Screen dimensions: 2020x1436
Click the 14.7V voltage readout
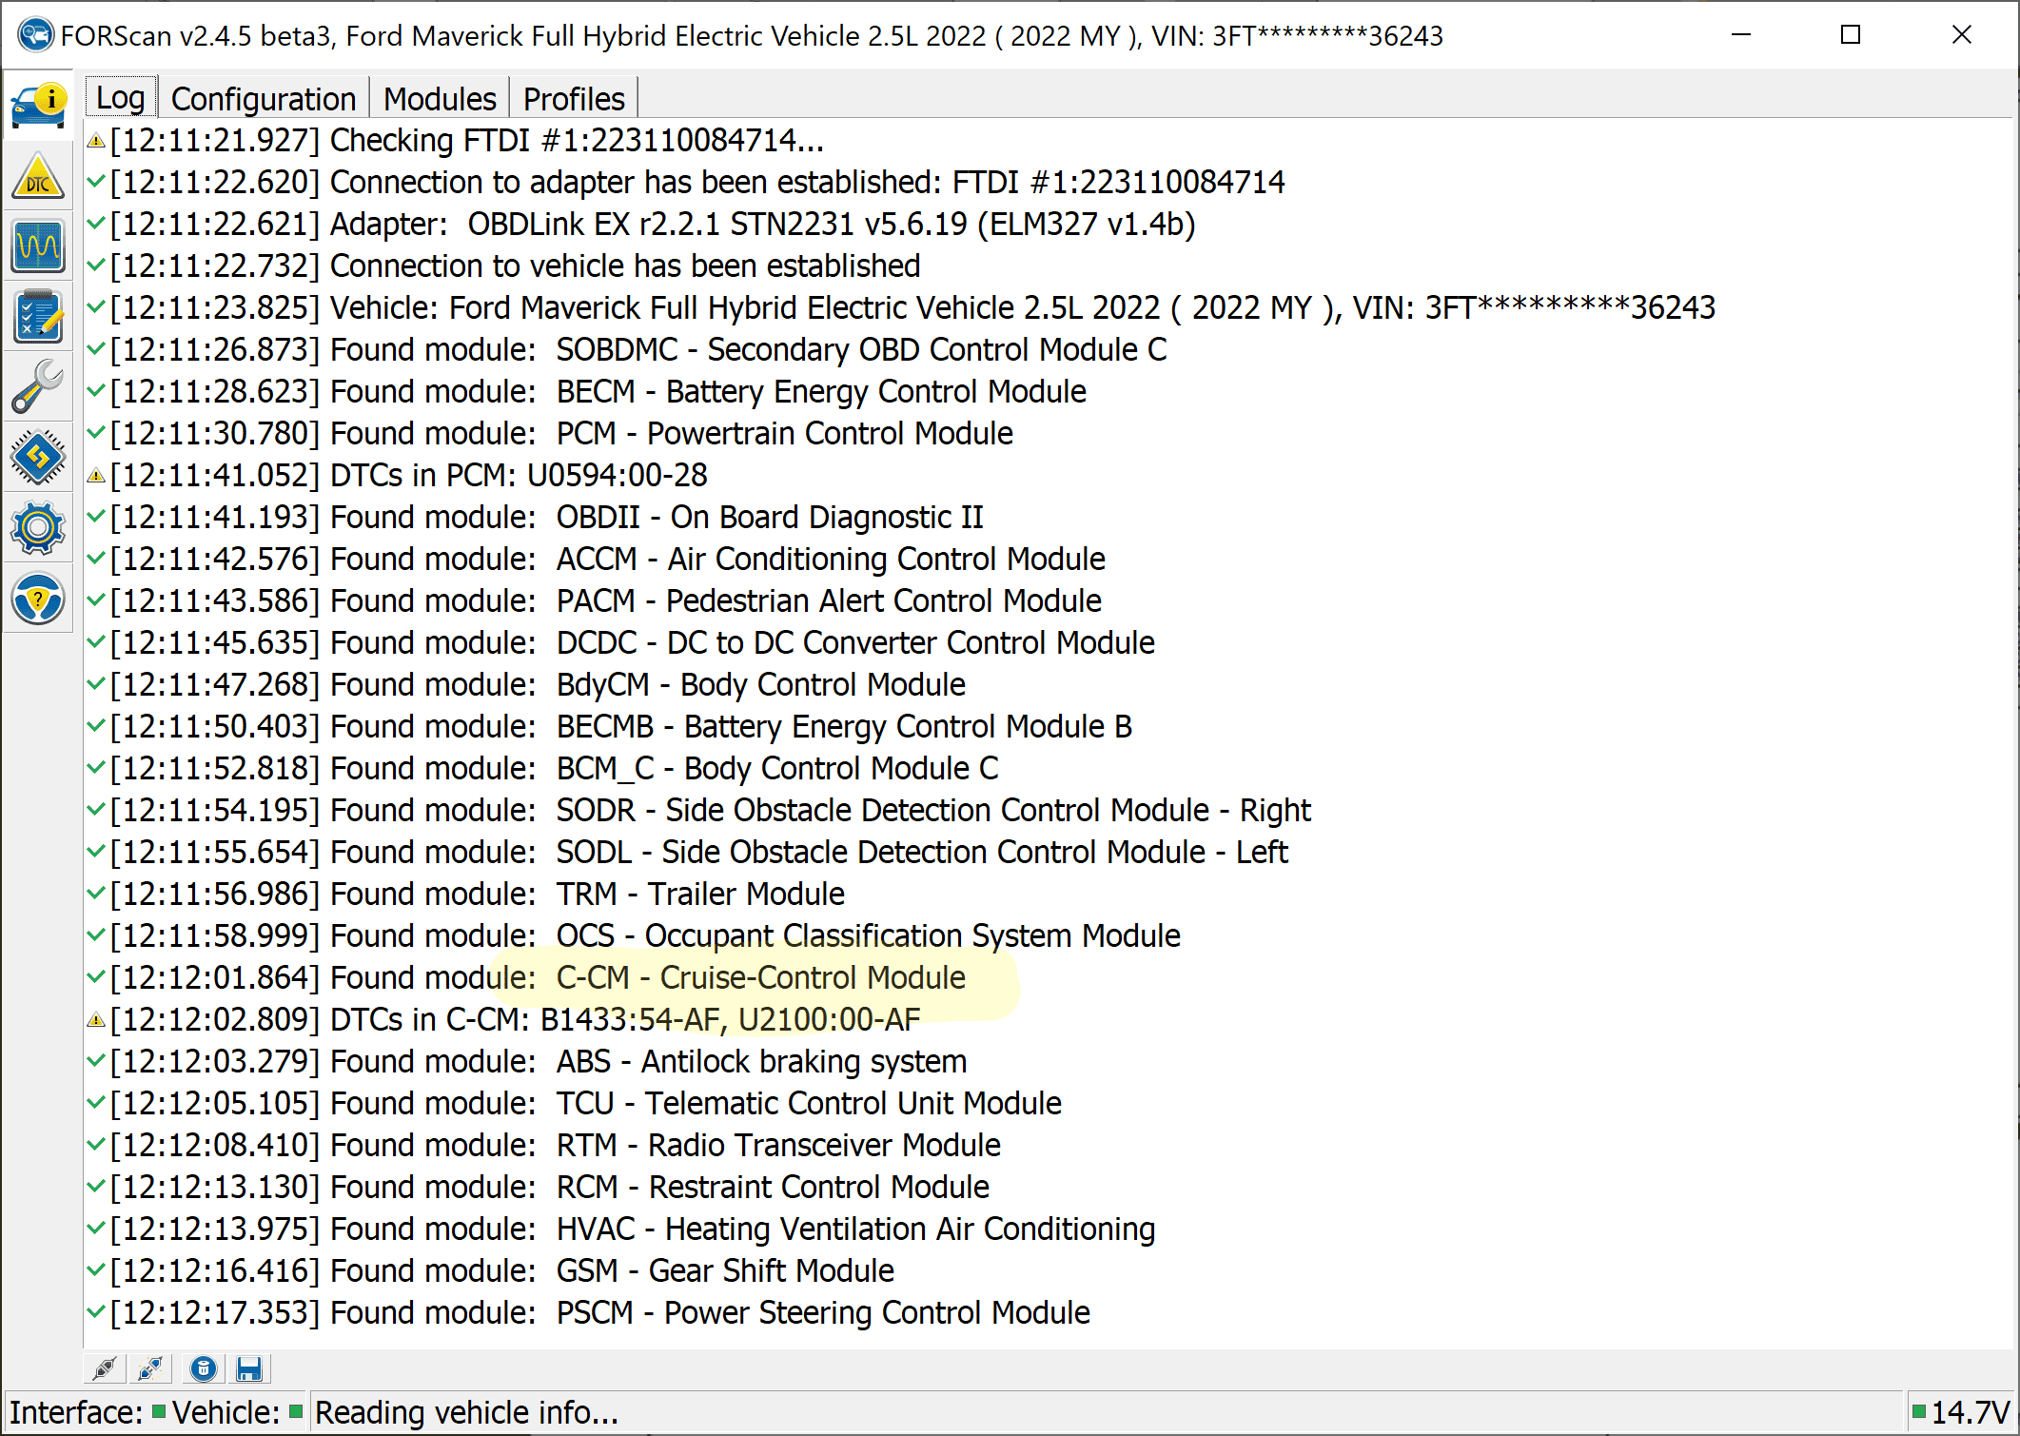1971,1413
